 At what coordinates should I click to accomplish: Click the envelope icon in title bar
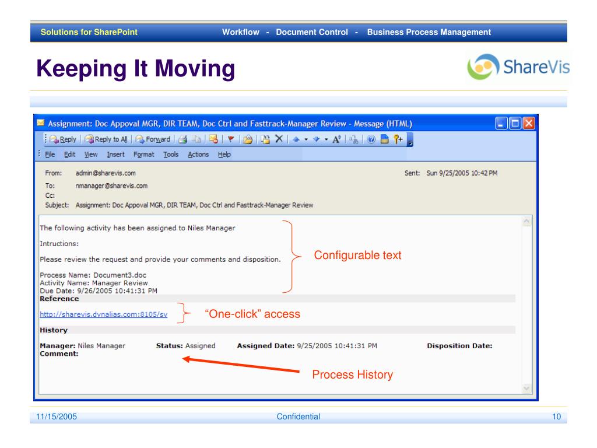[x=40, y=123]
